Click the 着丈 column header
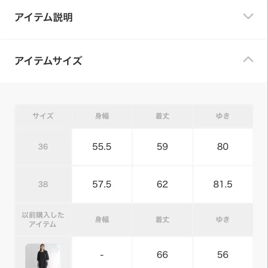The height and width of the screenshot is (268, 268). (x=162, y=116)
